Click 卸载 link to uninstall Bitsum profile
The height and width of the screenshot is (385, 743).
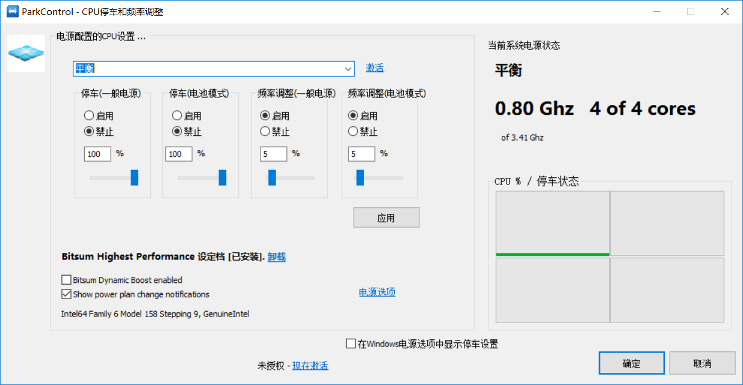(277, 257)
